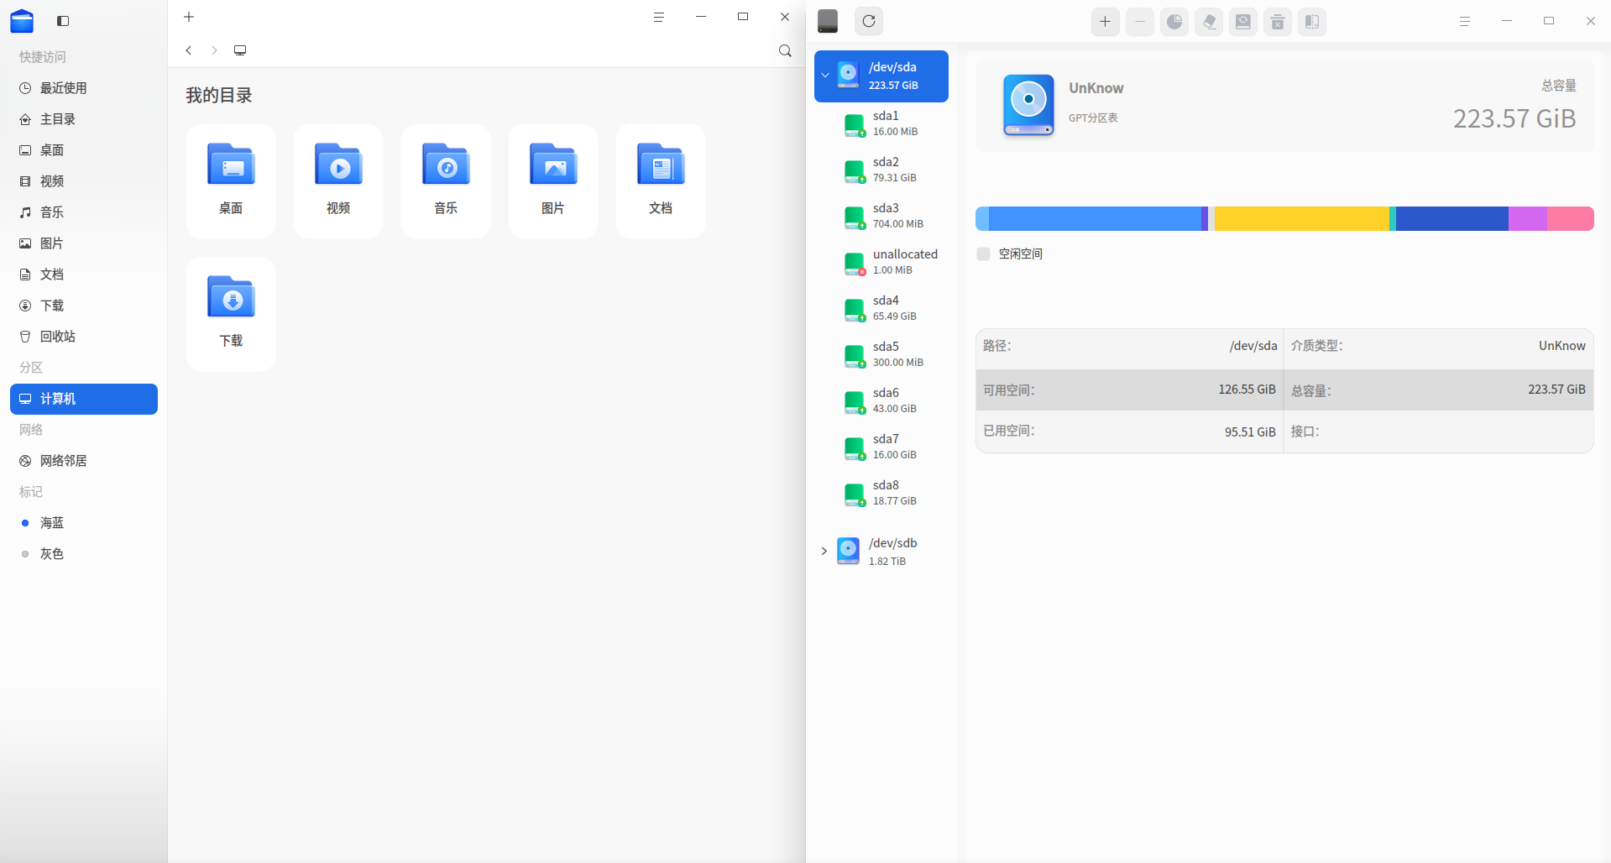The image size is (1611, 863).
Task: Select the unallocated 1.00 MiB entry
Action: click(881, 262)
